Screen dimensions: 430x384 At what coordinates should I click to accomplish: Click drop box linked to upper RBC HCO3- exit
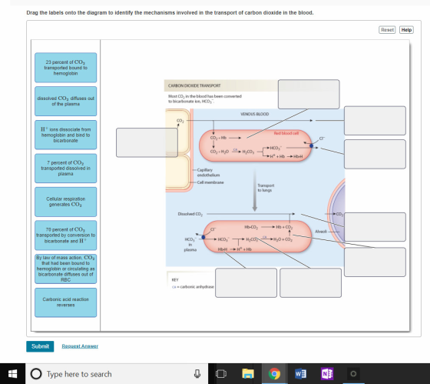[x=375, y=154]
